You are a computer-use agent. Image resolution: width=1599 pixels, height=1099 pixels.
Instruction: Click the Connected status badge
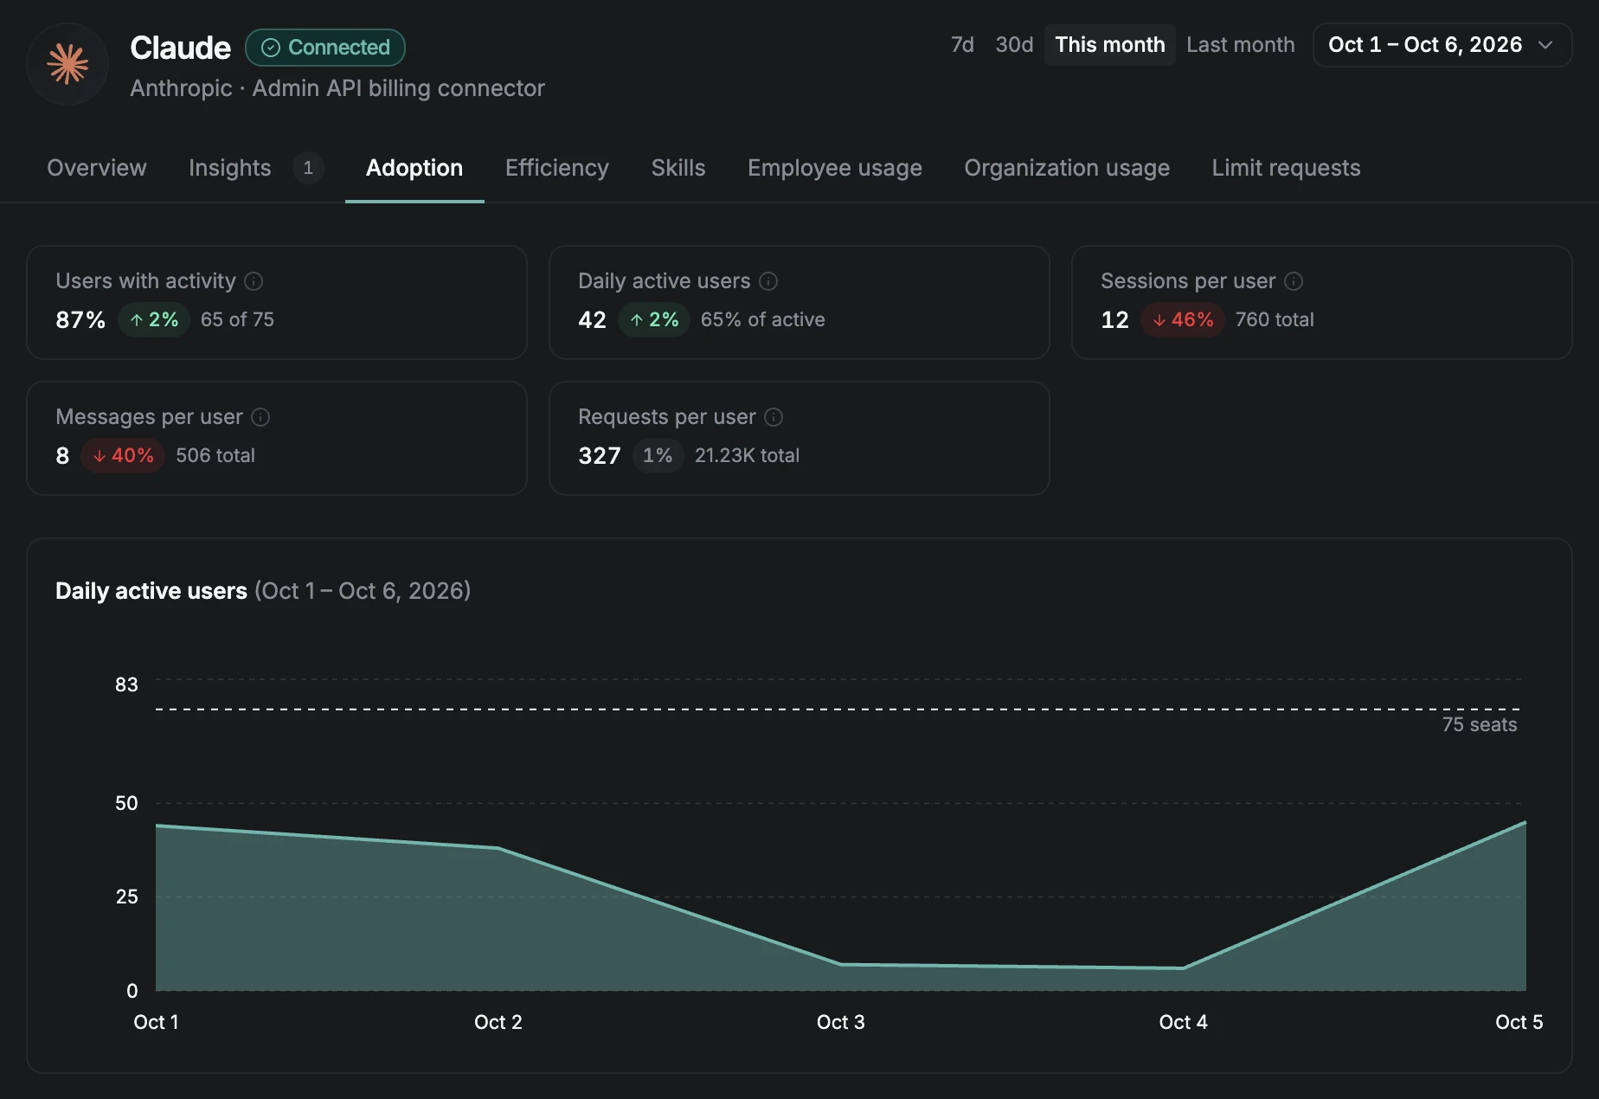[325, 48]
